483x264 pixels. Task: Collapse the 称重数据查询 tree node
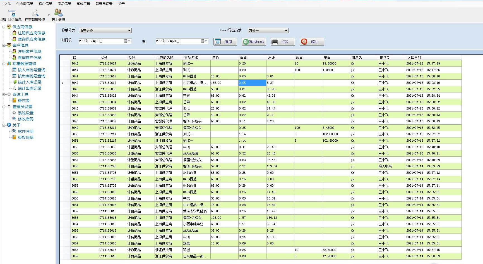pyautogui.click(x=4, y=64)
